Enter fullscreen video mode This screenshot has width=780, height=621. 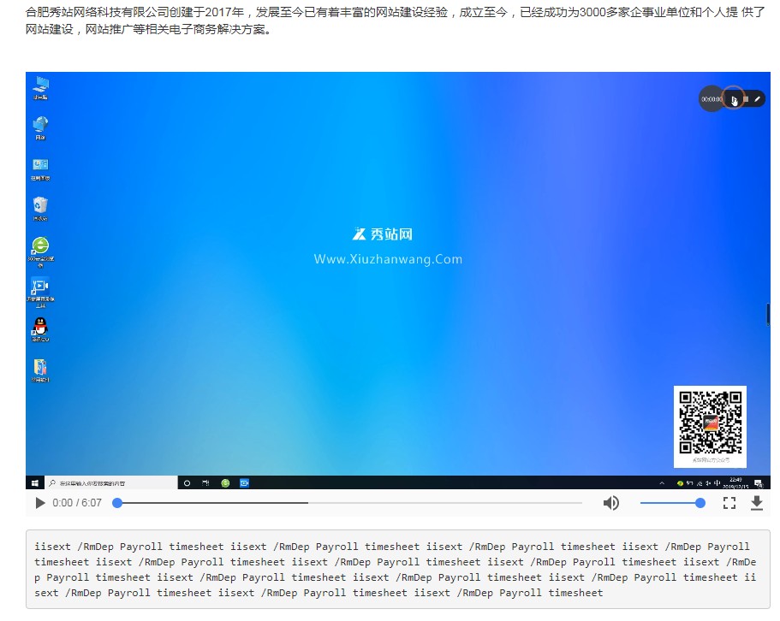[729, 503]
